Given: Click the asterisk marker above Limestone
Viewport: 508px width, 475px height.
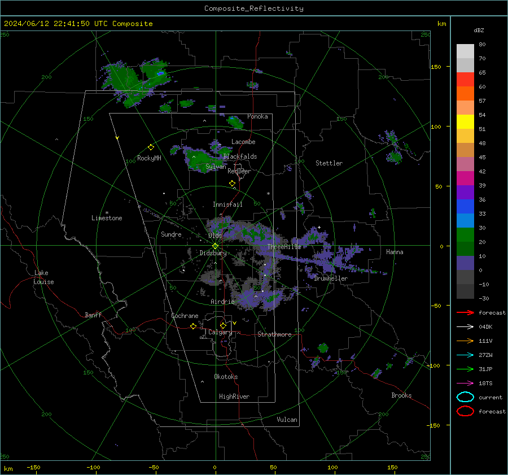Looking at the screenshot, I should pyautogui.click(x=107, y=213).
